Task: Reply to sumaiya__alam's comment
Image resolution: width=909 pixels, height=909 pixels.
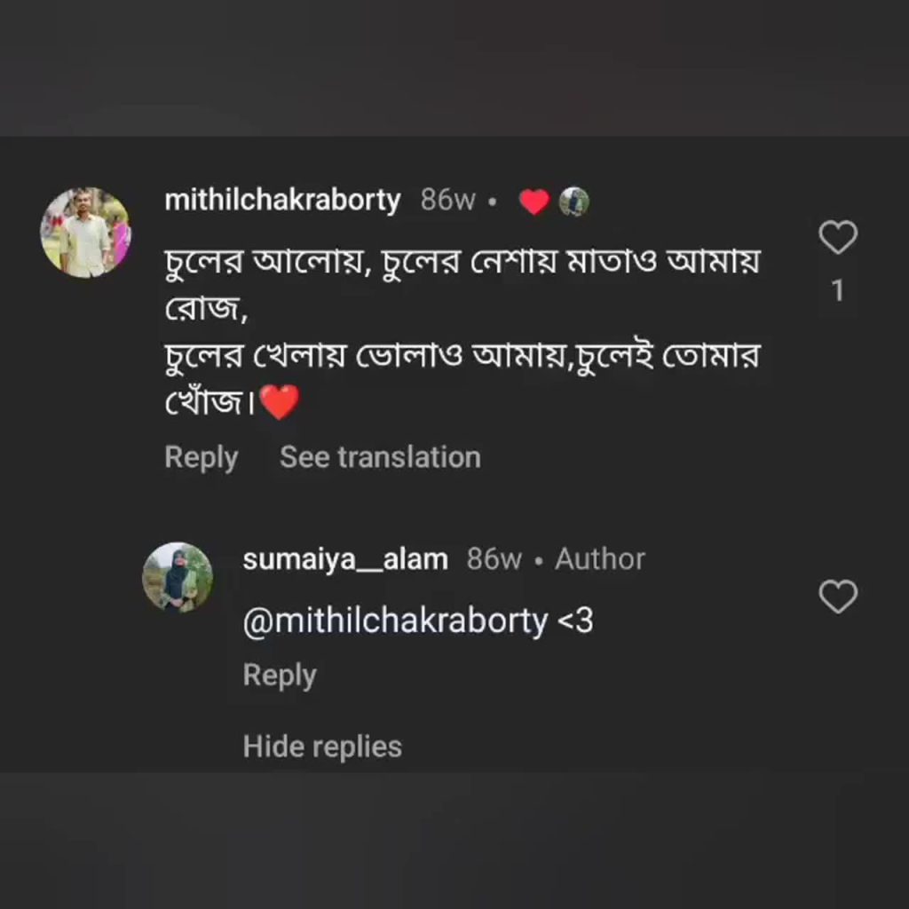Action: tap(280, 676)
